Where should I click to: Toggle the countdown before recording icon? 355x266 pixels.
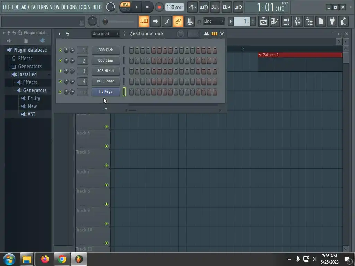215,7
